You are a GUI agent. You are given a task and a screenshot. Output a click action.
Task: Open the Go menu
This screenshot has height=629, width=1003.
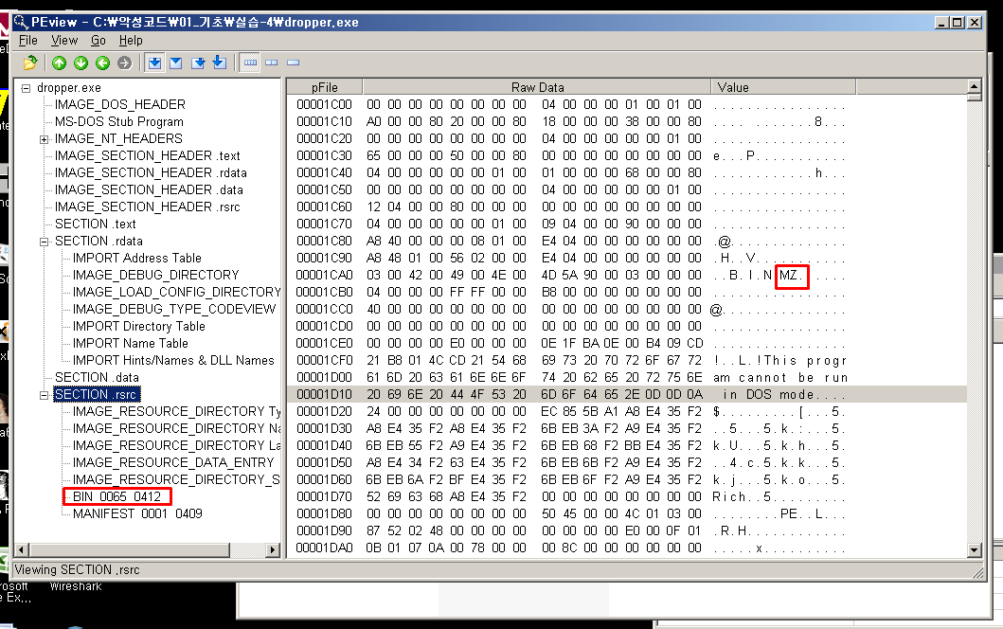tap(98, 41)
